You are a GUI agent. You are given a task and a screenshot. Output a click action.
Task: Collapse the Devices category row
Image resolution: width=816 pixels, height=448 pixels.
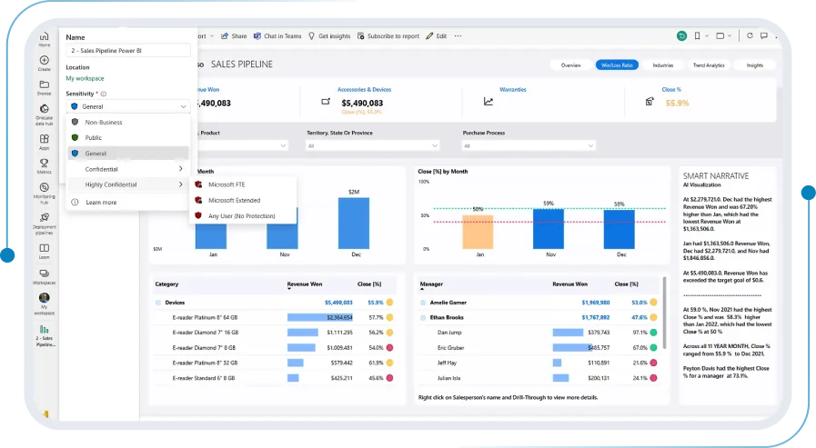coord(157,303)
